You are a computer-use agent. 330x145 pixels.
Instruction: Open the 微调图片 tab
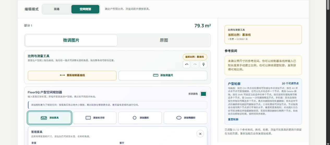pyautogui.click(x=71, y=40)
